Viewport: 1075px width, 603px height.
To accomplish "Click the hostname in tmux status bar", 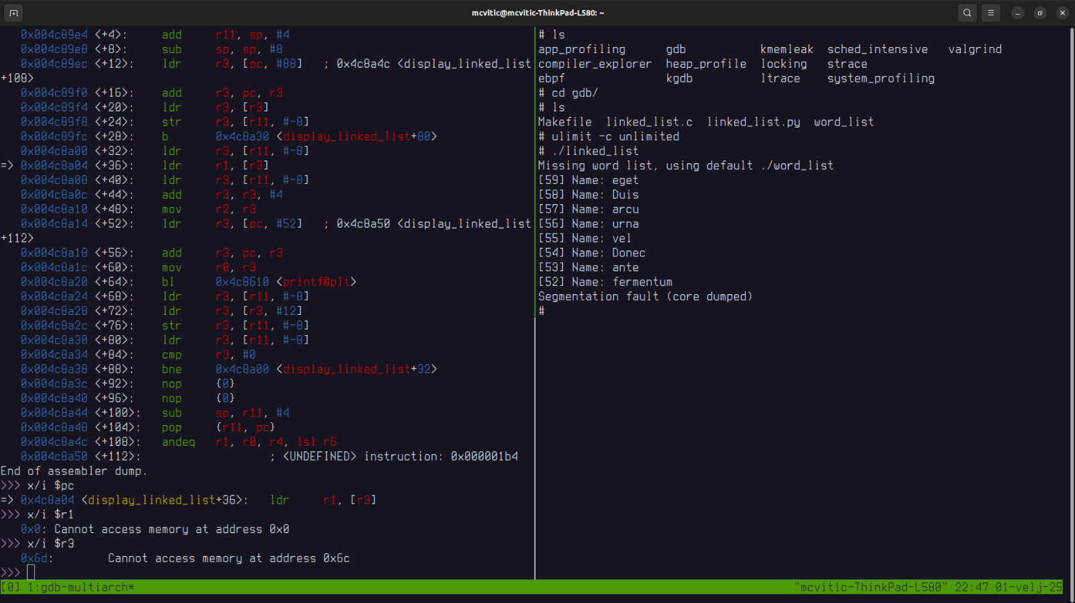I will 871,588.
